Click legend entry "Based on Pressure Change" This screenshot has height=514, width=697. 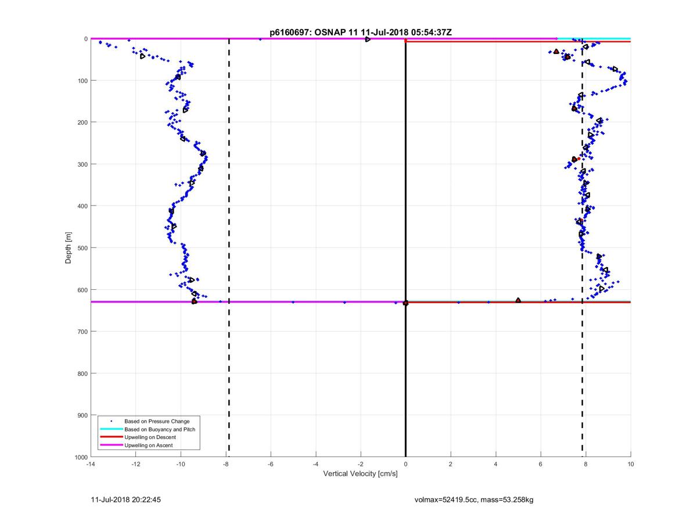(x=157, y=421)
